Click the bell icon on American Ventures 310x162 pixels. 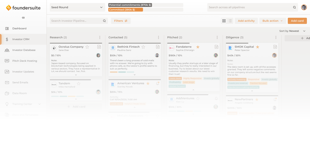(x=158, y=84)
